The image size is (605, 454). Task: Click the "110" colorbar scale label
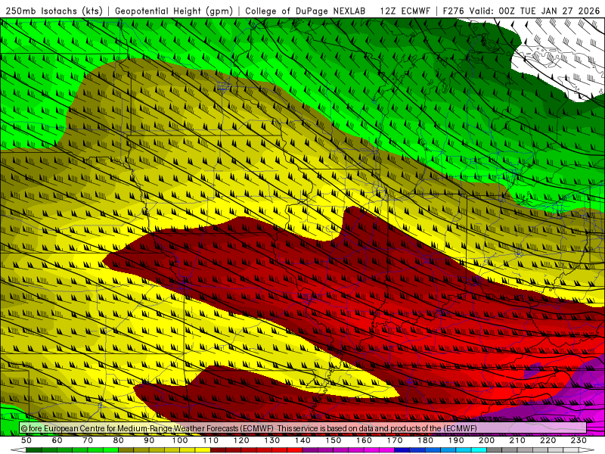click(210, 440)
